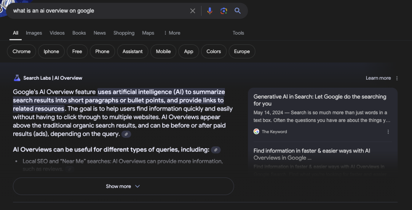Screen dimensions: 412x210
Task: Apply the Iphone filter chip
Action: 51,51
